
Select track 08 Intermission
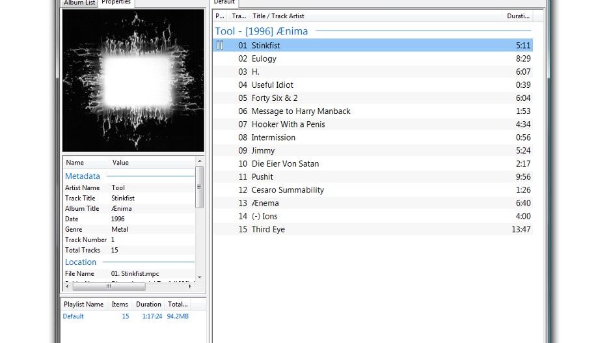[373, 137]
